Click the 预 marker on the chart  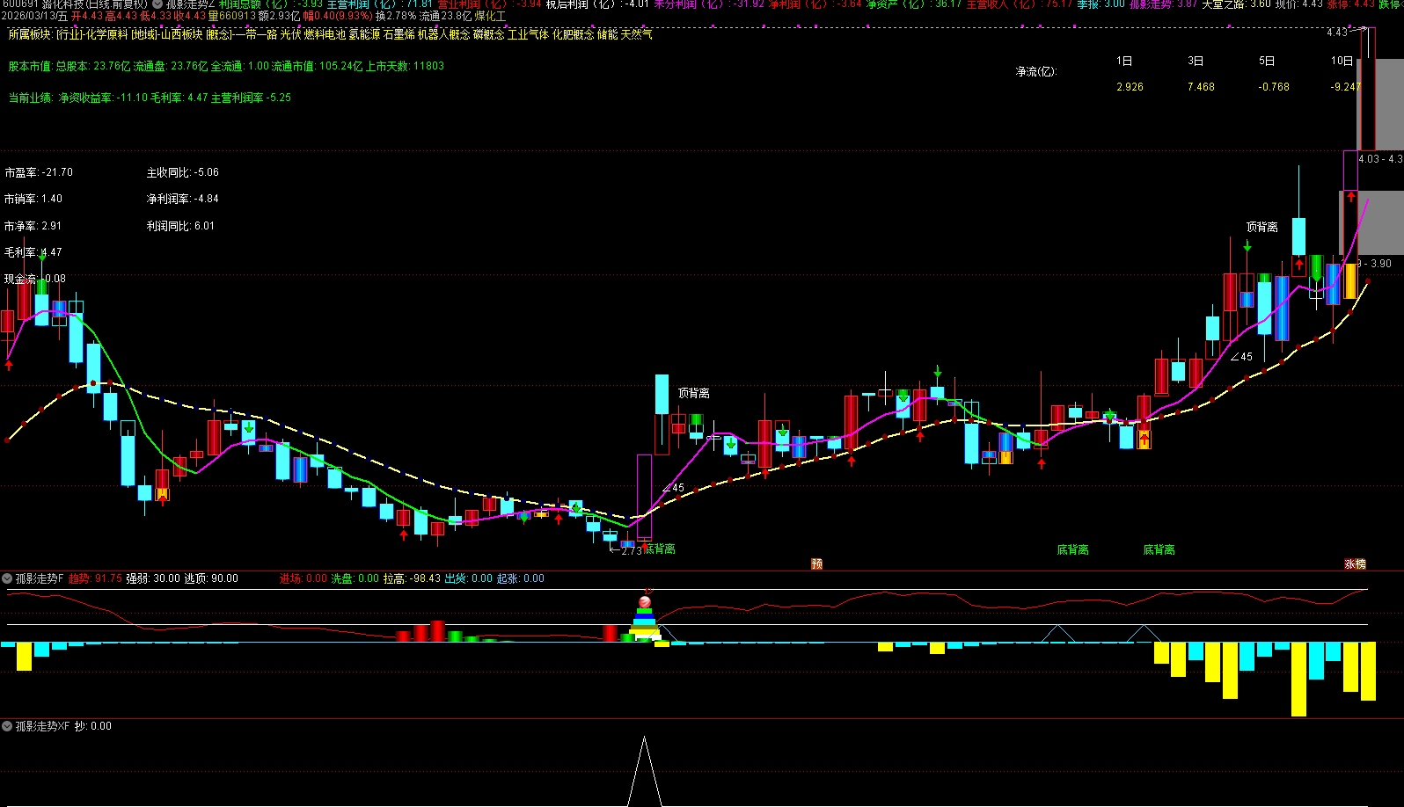(816, 563)
